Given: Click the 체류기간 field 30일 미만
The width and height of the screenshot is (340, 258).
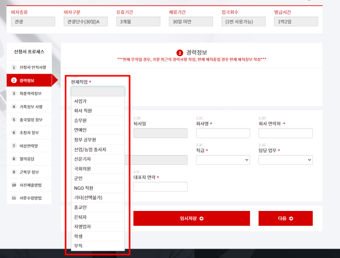Looking at the screenshot, I should click(191, 22).
